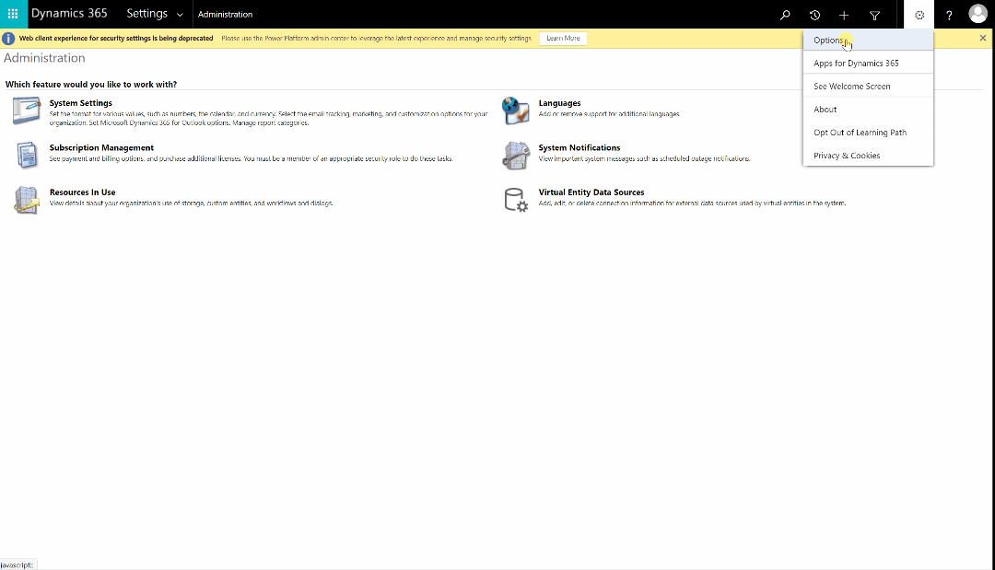Open Advanced Find with the filter icon
This screenshot has width=995, height=570.
(874, 14)
